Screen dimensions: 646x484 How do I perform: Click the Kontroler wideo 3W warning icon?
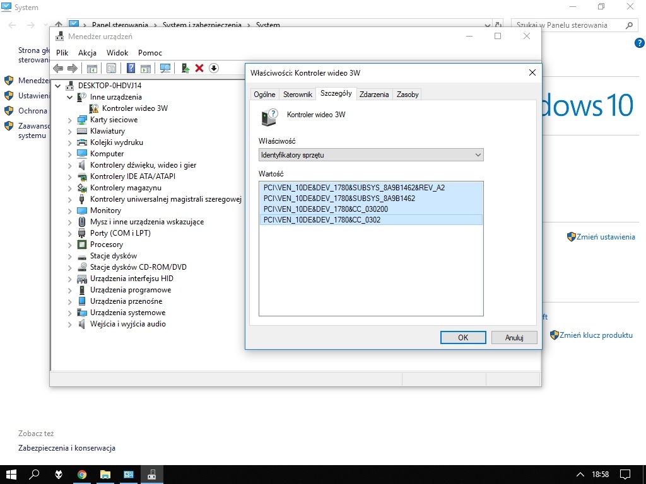click(x=95, y=108)
